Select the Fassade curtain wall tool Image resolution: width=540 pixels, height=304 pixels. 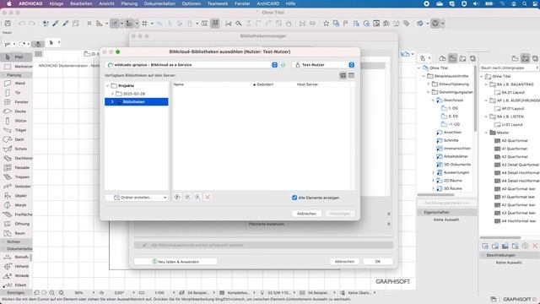click(x=16, y=167)
